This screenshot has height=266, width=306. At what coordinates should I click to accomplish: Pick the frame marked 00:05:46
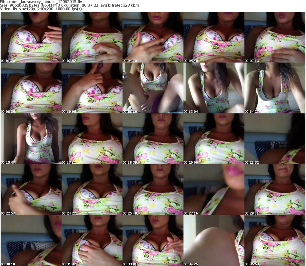point(214,37)
